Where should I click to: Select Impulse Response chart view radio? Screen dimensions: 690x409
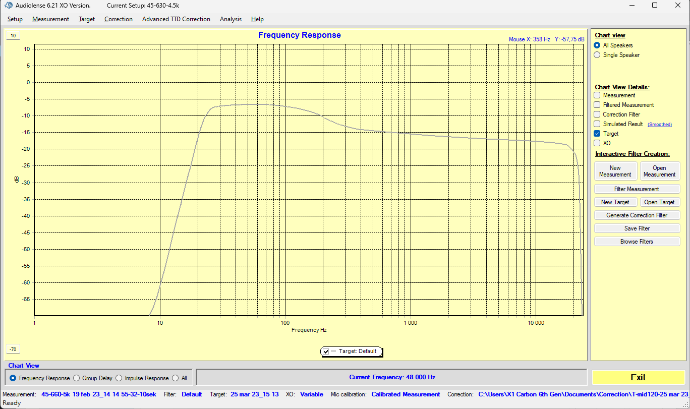click(x=119, y=378)
